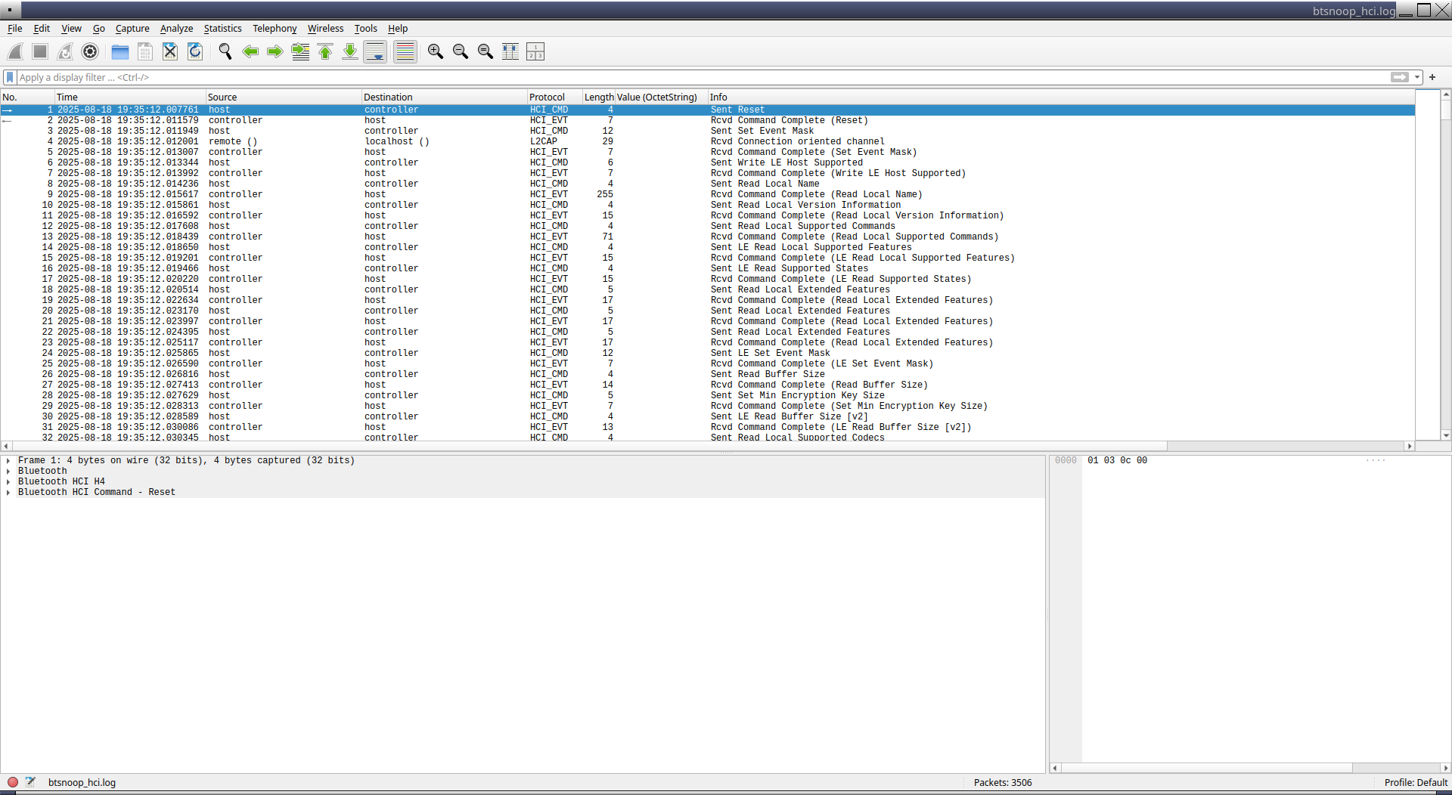Toggle auto-scroll during live capture

[375, 51]
